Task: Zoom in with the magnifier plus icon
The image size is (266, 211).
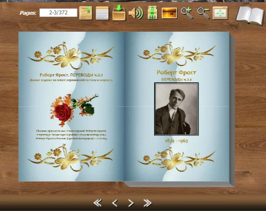Action: [186, 13]
